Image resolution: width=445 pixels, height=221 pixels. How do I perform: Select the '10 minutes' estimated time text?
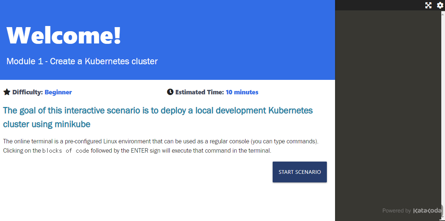point(242,92)
